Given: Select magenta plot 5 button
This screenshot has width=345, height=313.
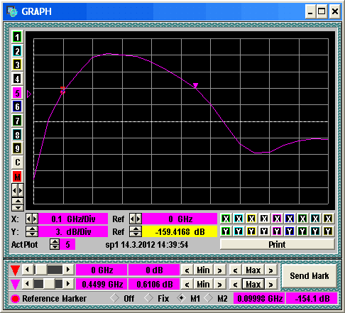Looking at the screenshot, I should tap(17, 93).
